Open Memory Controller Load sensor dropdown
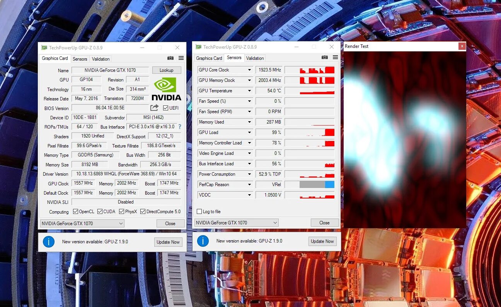This screenshot has width=501, height=307. 249,143
